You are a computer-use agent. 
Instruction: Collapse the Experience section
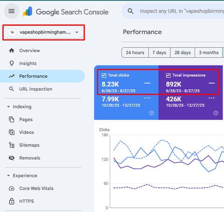[x=8, y=176]
